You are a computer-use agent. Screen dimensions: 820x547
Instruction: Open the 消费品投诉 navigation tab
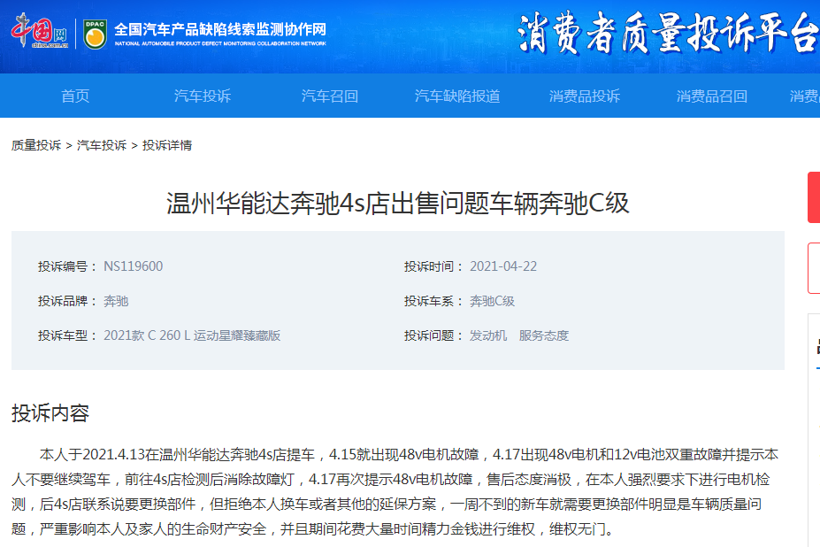click(584, 96)
